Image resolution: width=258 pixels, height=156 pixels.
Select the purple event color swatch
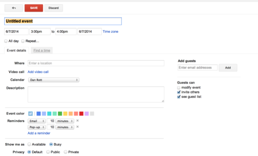[87, 114]
